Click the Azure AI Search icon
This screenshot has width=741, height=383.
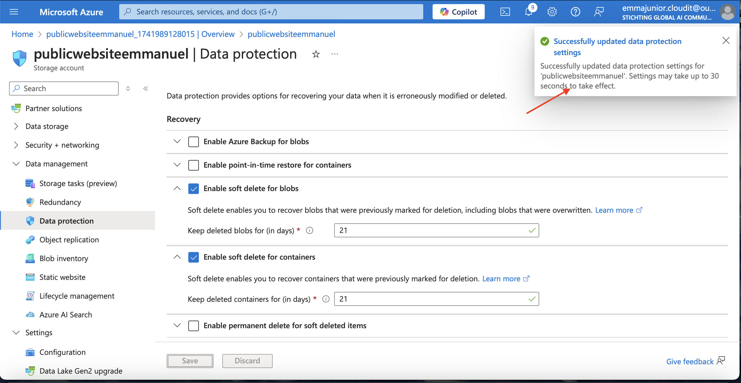click(x=30, y=315)
